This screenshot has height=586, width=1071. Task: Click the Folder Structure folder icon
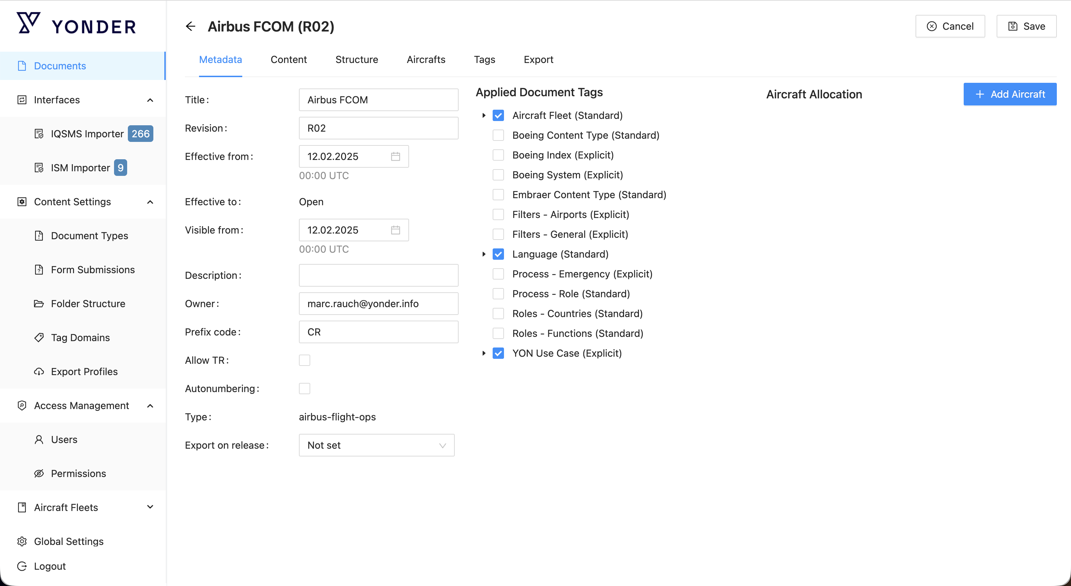[x=39, y=304]
